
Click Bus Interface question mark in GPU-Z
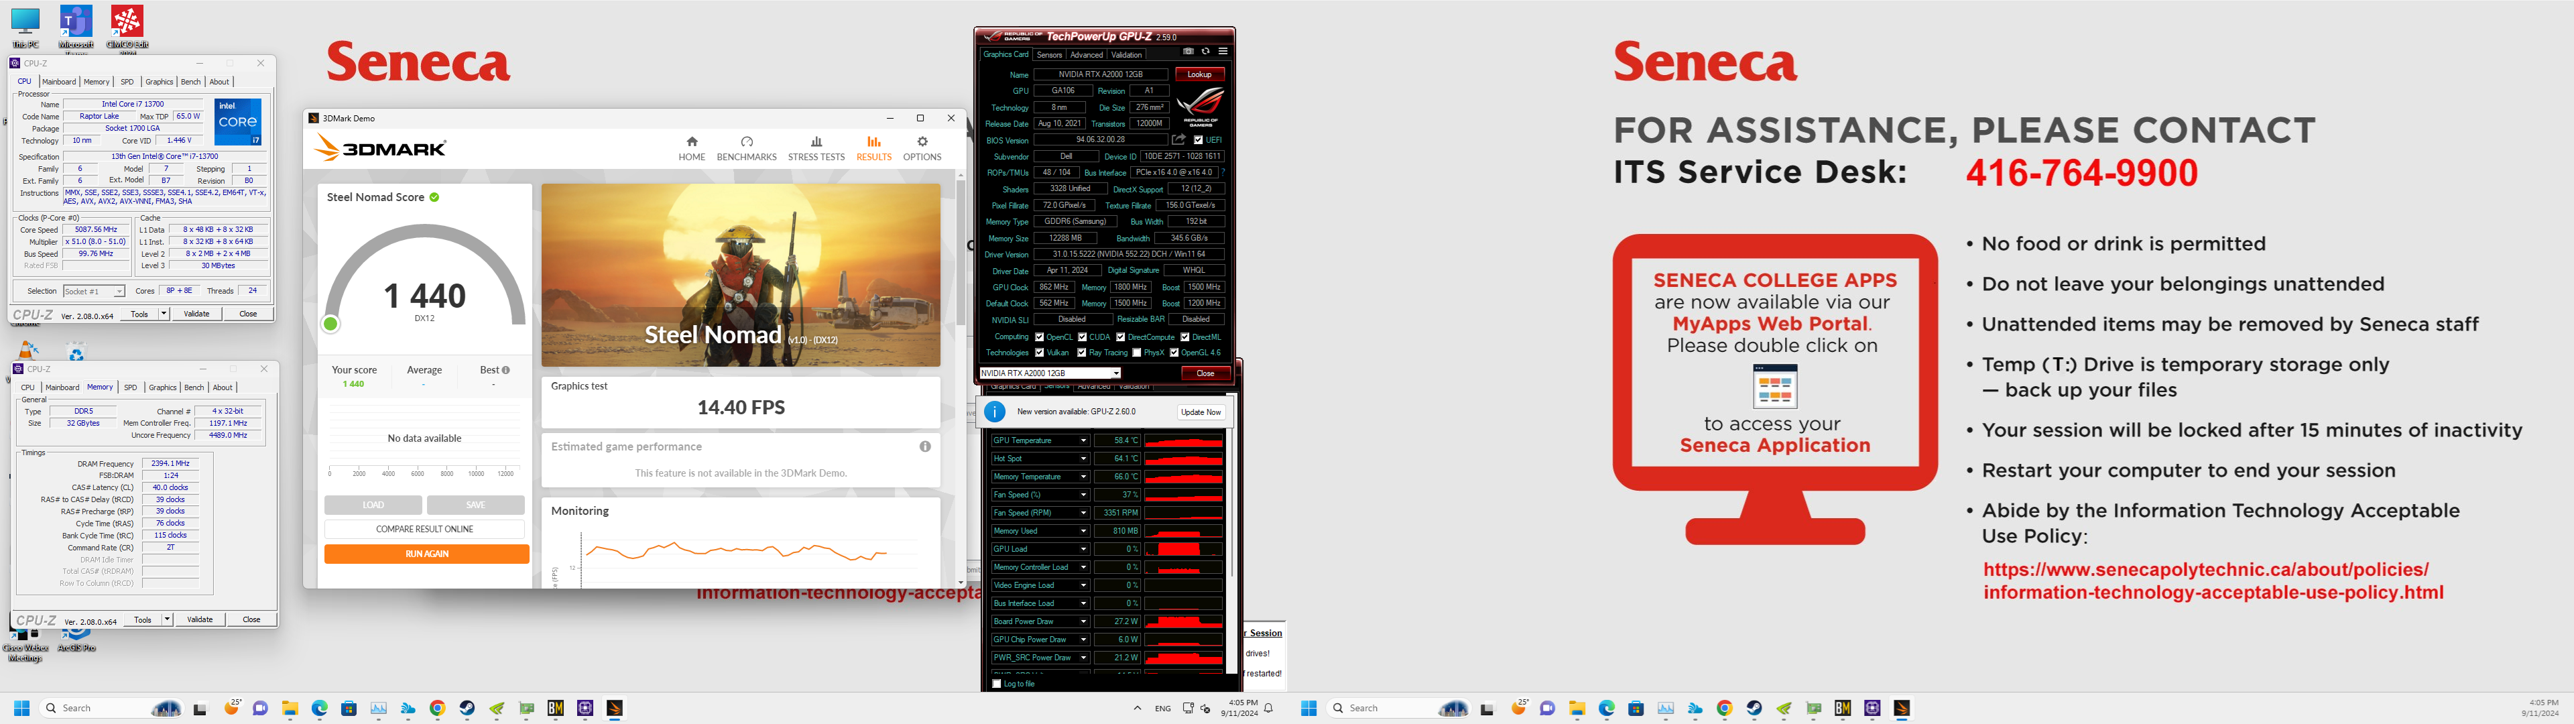(1222, 173)
